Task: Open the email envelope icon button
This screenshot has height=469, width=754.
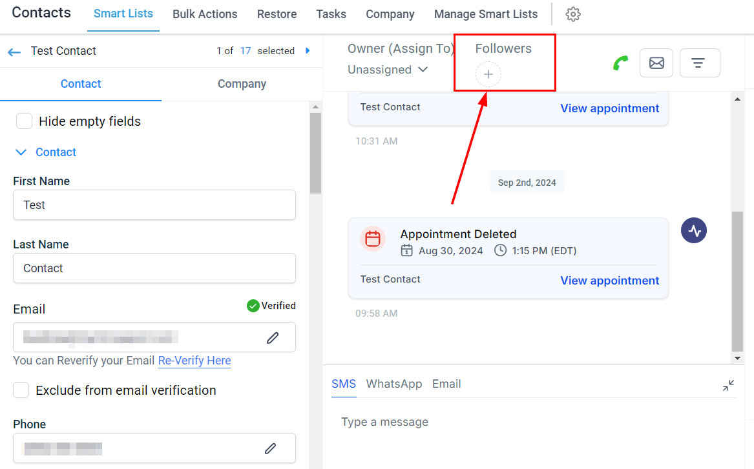Action: [656, 63]
